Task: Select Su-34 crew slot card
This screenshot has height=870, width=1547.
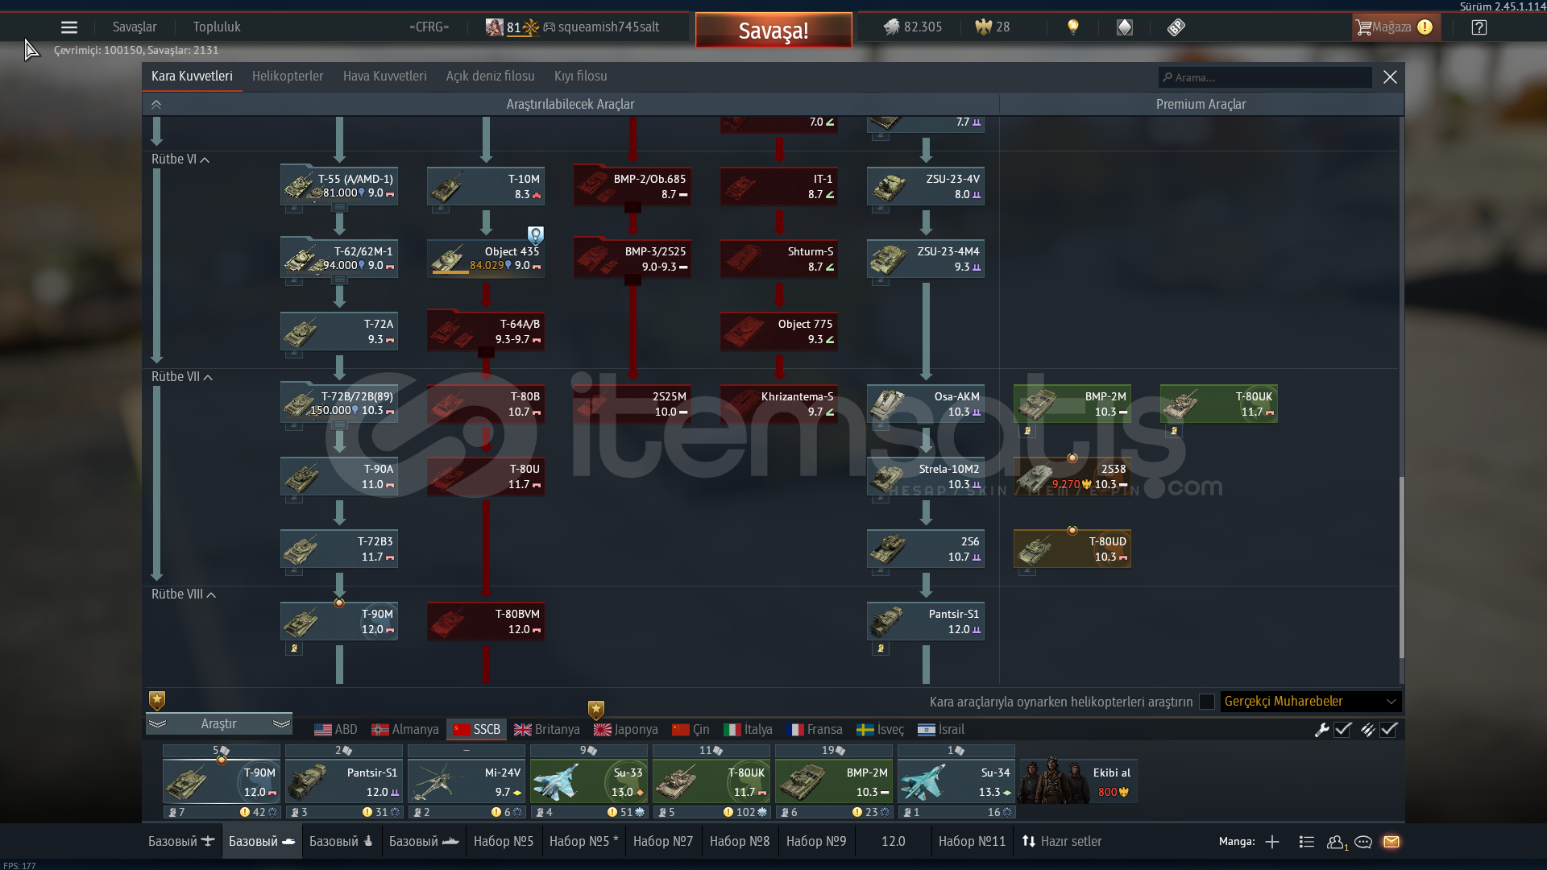Action: 956,781
